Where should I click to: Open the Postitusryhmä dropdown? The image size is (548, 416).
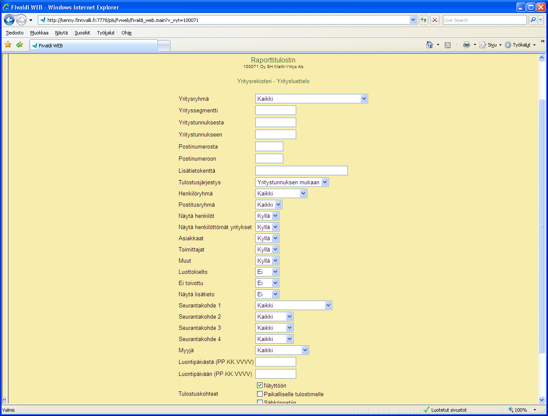point(269,205)
